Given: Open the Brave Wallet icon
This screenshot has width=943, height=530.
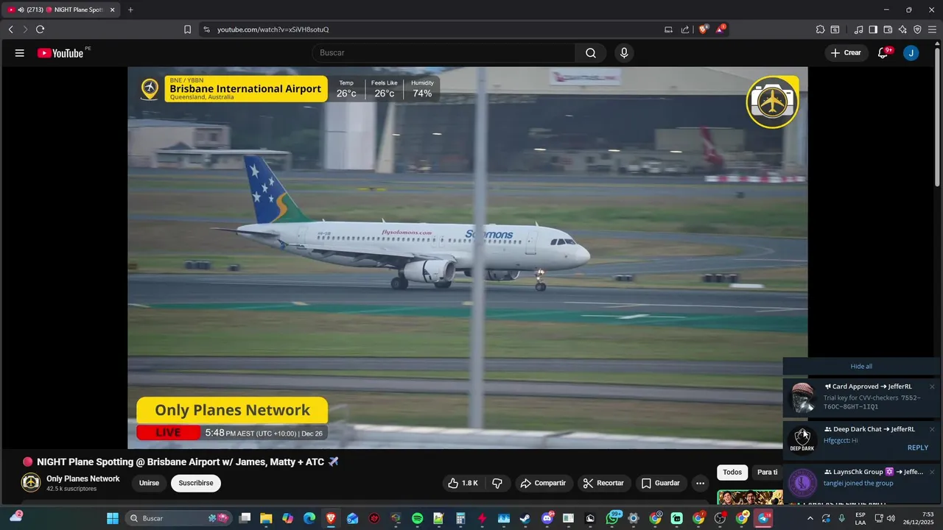Looking at the screenshot, I should [x=888, y=29].
